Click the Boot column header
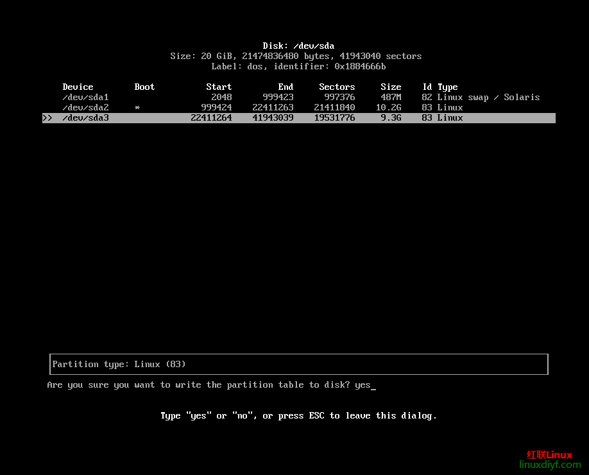589x475 pixels. pos(144,87)
